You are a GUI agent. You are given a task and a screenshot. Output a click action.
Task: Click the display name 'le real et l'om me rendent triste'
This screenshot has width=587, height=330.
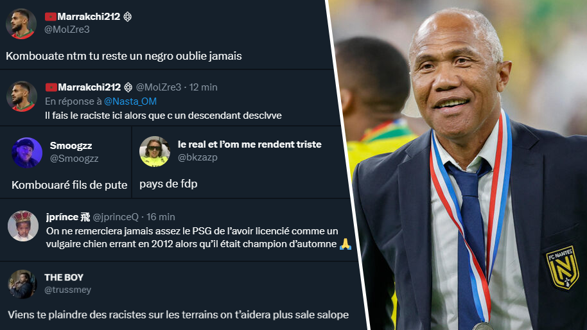click(x=249, y=144)
